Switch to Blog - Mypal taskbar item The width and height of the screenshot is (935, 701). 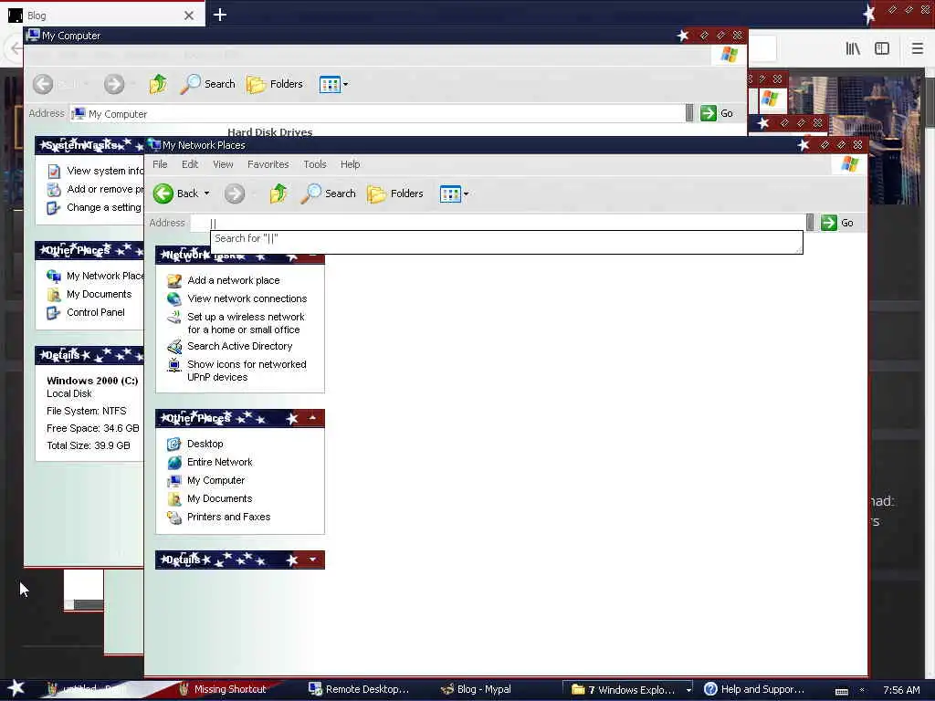click(476, 690)
